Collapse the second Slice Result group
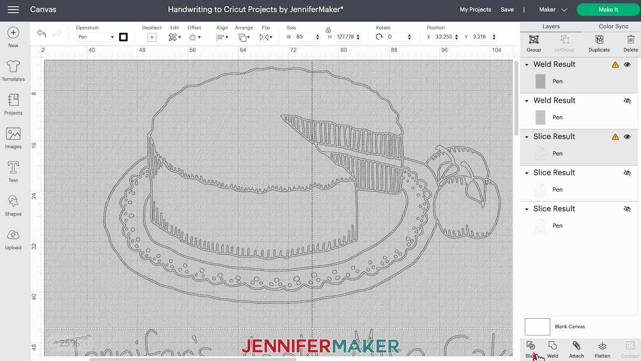Screen dimensions: 641x361 point(527,173)
